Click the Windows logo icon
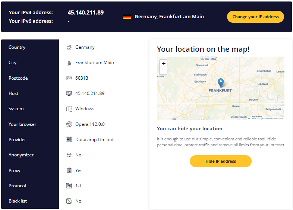 click(x=69, y=109)
